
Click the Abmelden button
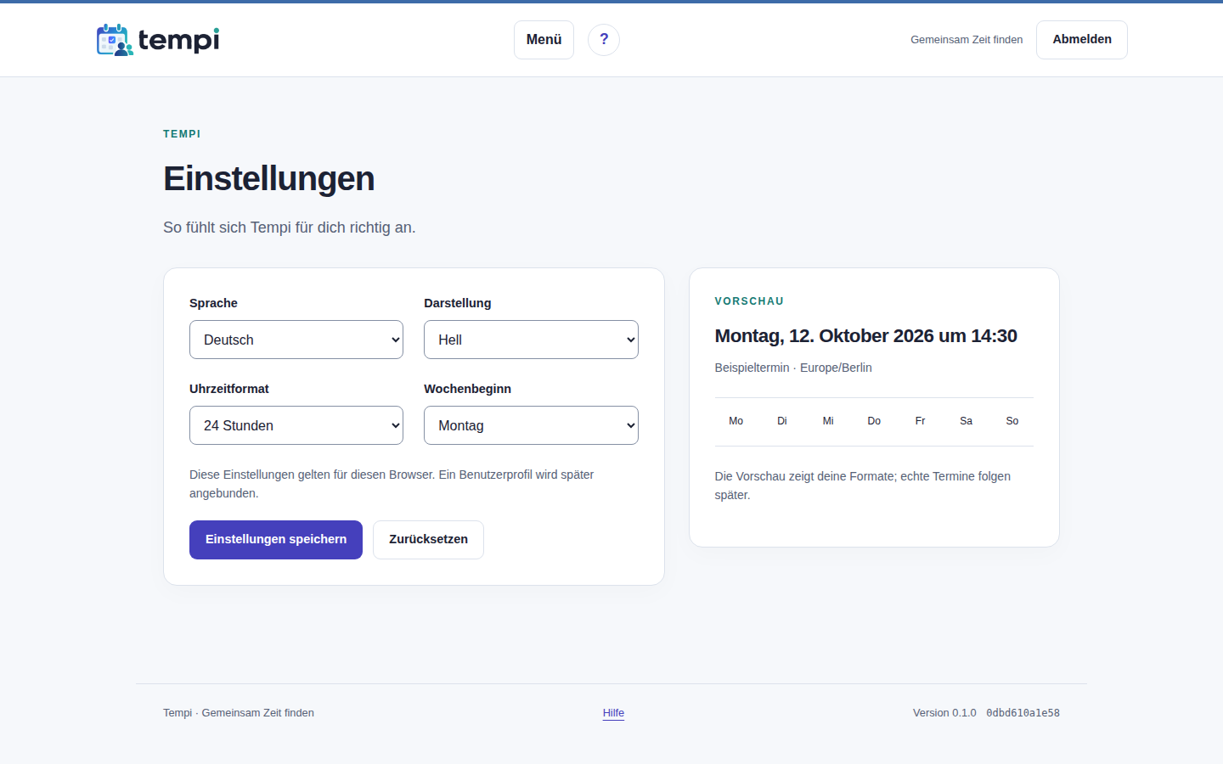[1082, 40]
